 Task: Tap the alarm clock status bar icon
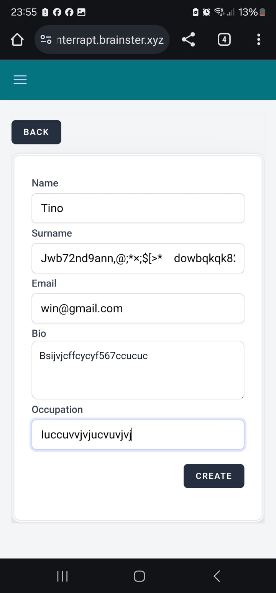206,12
